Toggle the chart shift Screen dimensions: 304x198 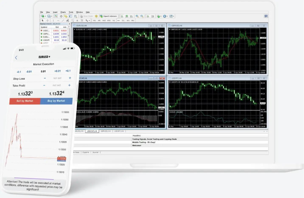(x=153, y=16)
